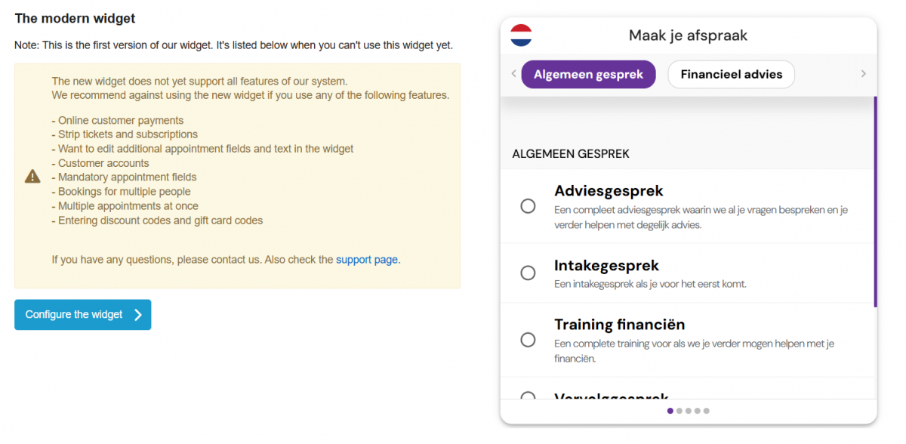
Task: Select the Training financiën radio button
Action: (x=527, y=340)
